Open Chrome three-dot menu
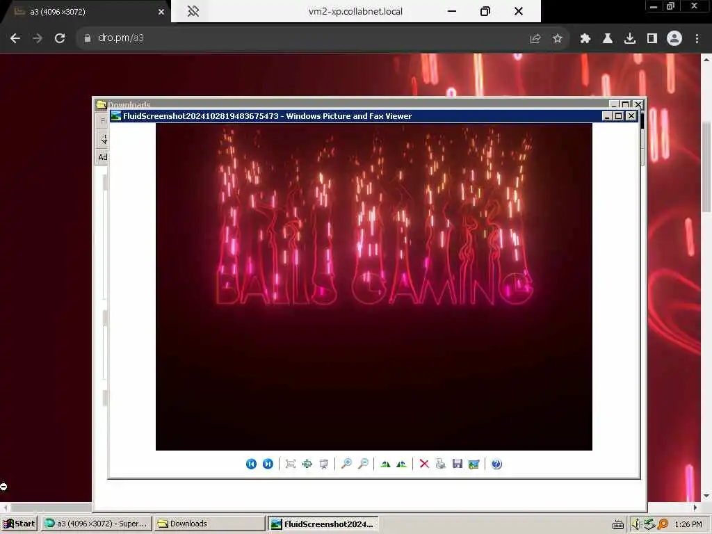This screenshot has width=712, height=534. coord(697,39)
